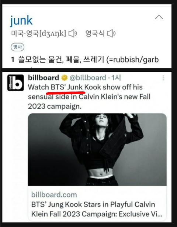Open the tweet's three-dot more menu
Image resolution: width=177 pixels, height=227 pixels.
163,78
